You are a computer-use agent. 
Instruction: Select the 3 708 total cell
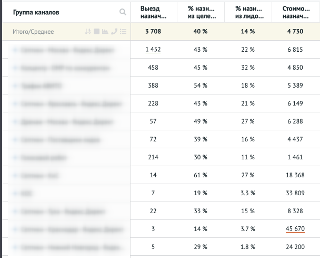(x=153, y=32)
